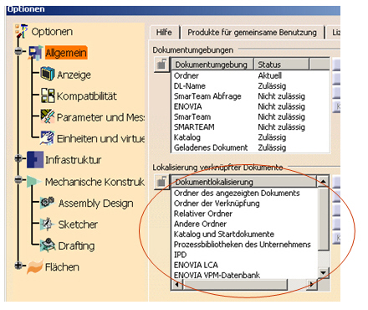Expand the Infrastruktur tree node
Viewport: 368px width, 310px height.
tap(18, 158)
